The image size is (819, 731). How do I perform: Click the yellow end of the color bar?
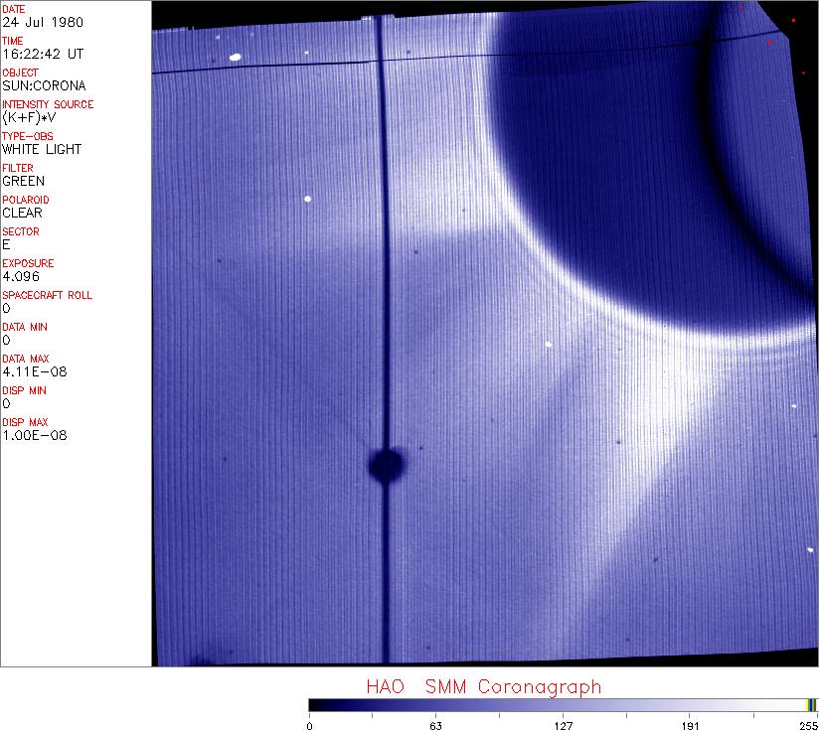(812, 704)
